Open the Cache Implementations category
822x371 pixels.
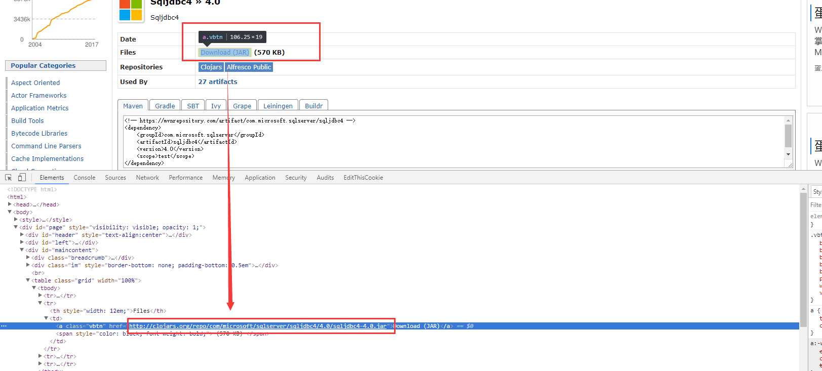click(x=48, y=158)
